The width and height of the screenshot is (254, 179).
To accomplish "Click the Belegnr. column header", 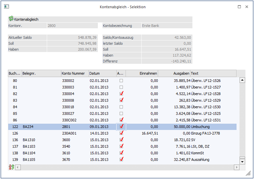I will 40,73.
